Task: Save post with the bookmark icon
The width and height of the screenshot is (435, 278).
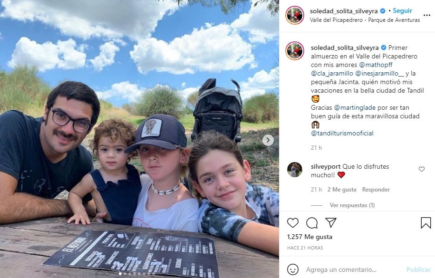Action: [x=425, y=223]
